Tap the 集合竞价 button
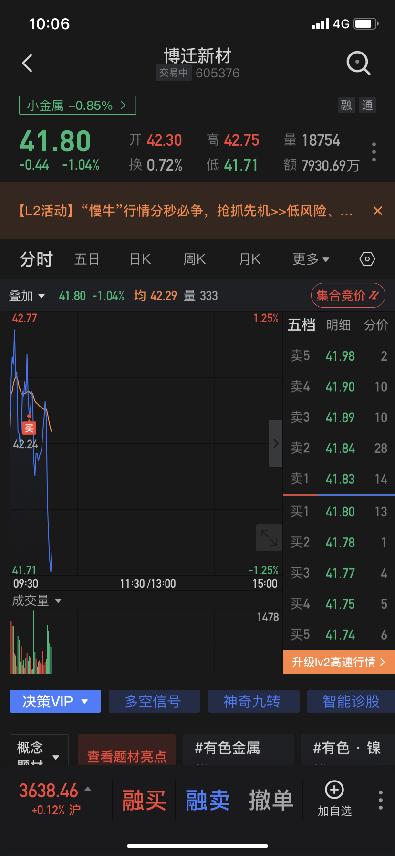The image size is (395, 856). coord(348,296)
